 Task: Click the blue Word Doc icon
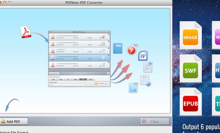coord(143,56)
